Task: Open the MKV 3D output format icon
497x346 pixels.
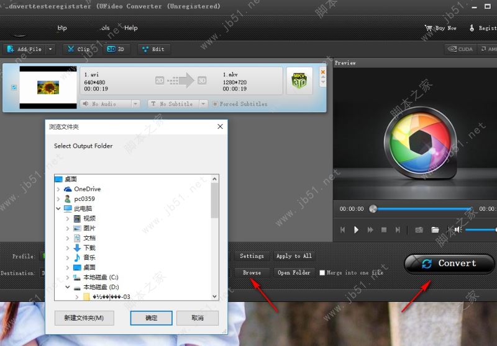Action: click(x=299, y=81)
